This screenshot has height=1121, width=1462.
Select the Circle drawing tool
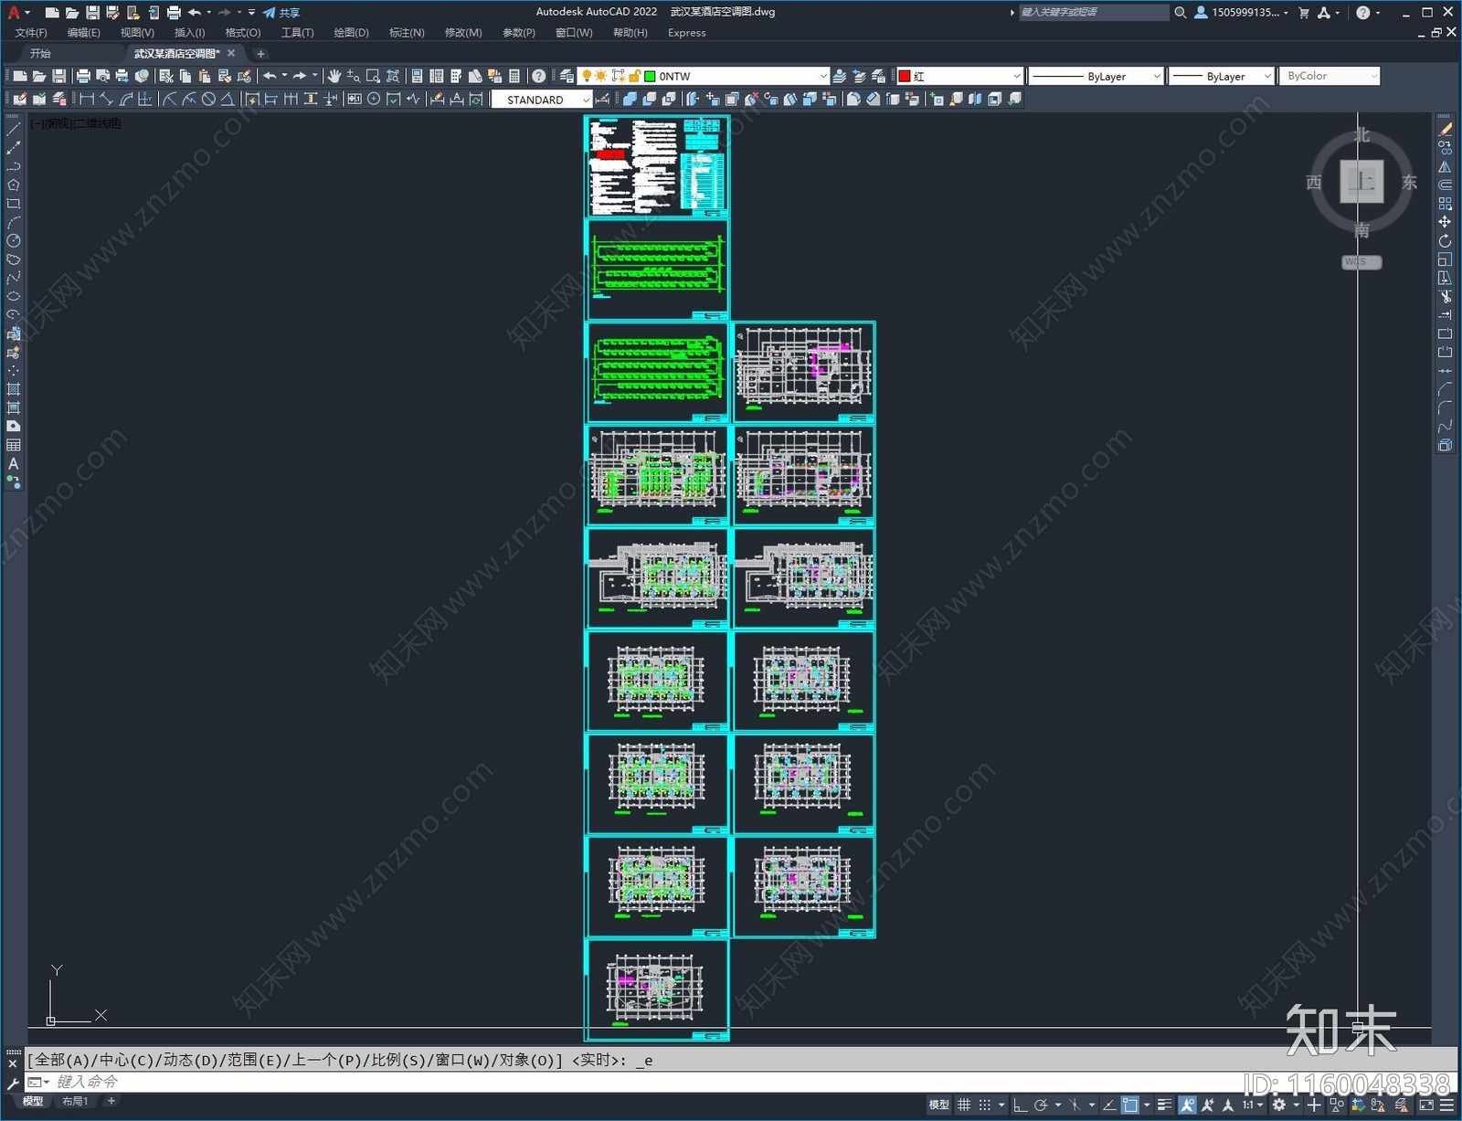coord(13,241)
